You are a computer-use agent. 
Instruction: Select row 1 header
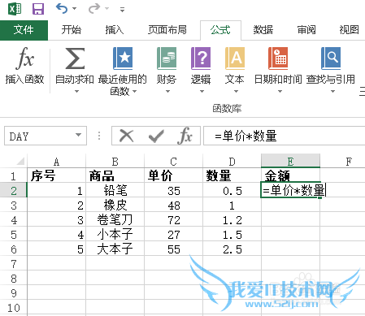tap(14, 176)
